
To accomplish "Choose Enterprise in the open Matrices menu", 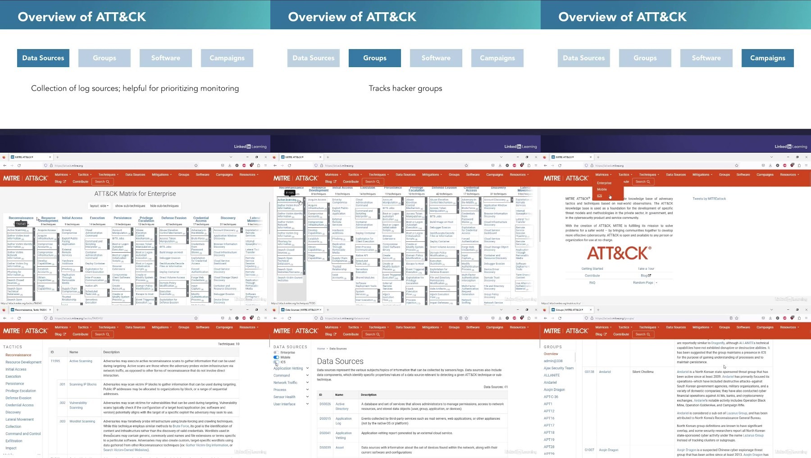I will click(604, 183).
